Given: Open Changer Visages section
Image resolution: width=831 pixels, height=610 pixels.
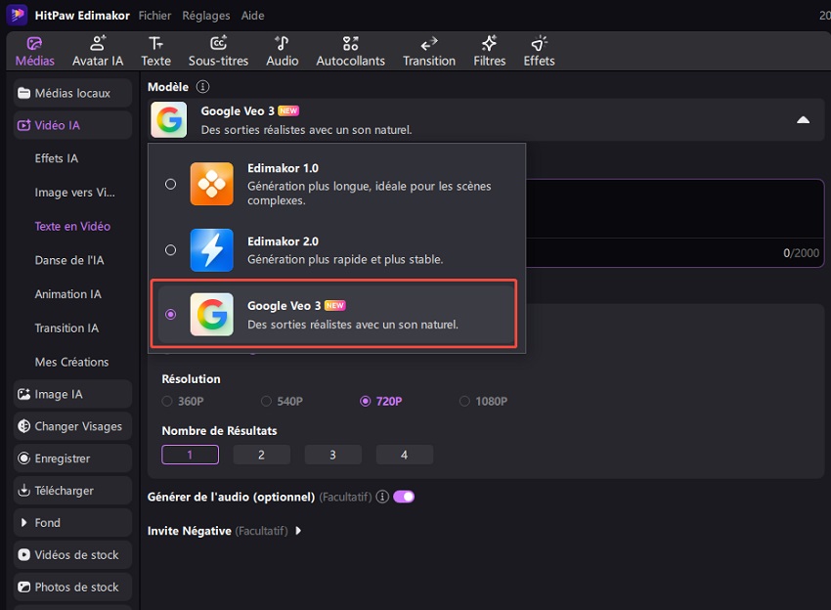Looking at the screenshot, I should (72, 426).
